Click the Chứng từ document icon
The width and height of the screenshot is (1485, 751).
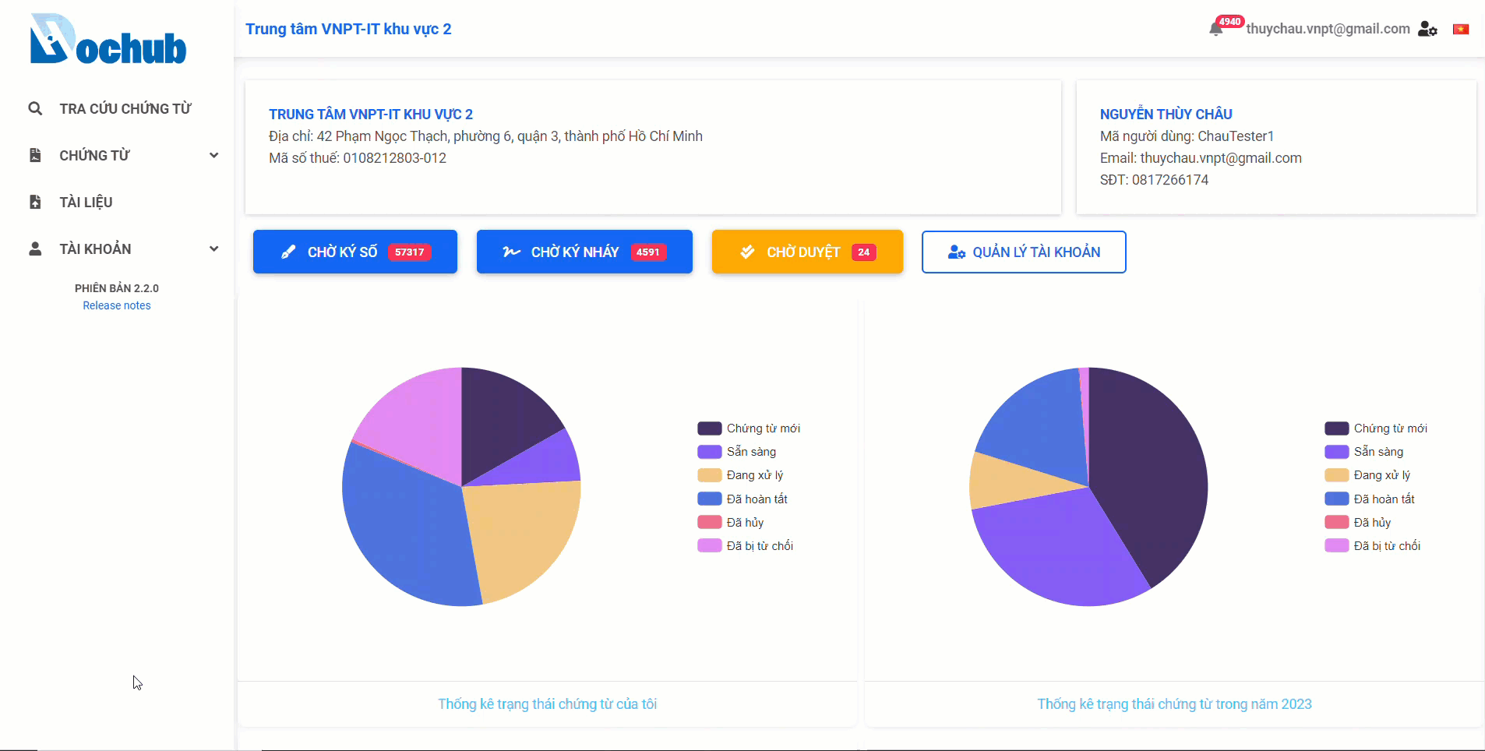35,155
